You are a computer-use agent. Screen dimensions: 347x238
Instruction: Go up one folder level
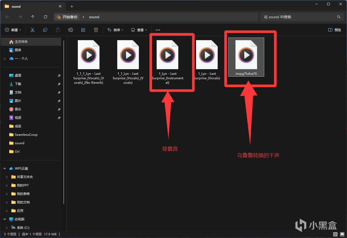coord(33,17)
